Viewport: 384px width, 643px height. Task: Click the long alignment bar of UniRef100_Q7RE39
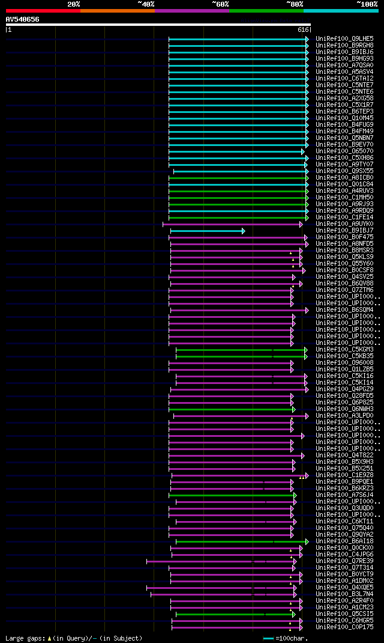click(221, 562)
